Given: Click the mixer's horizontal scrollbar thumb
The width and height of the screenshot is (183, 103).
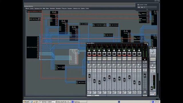Looking at the screenshot, I should [x=93, y=95].
